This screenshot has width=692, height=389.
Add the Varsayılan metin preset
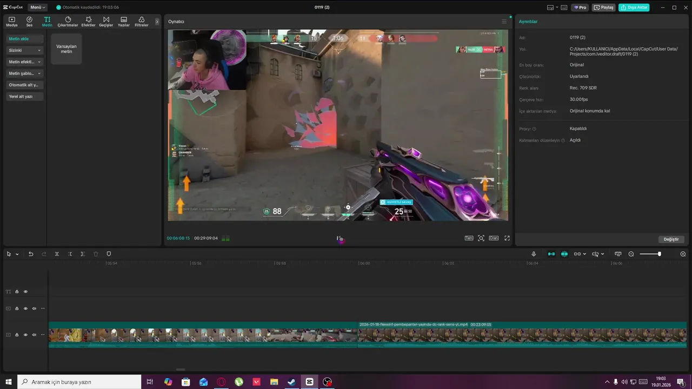[66, 49]
